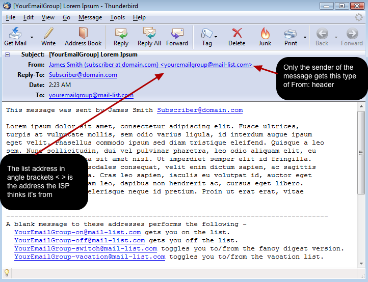
Task: Click the Forward message icon
Action: pyautogui.click(x=177, y=33)
